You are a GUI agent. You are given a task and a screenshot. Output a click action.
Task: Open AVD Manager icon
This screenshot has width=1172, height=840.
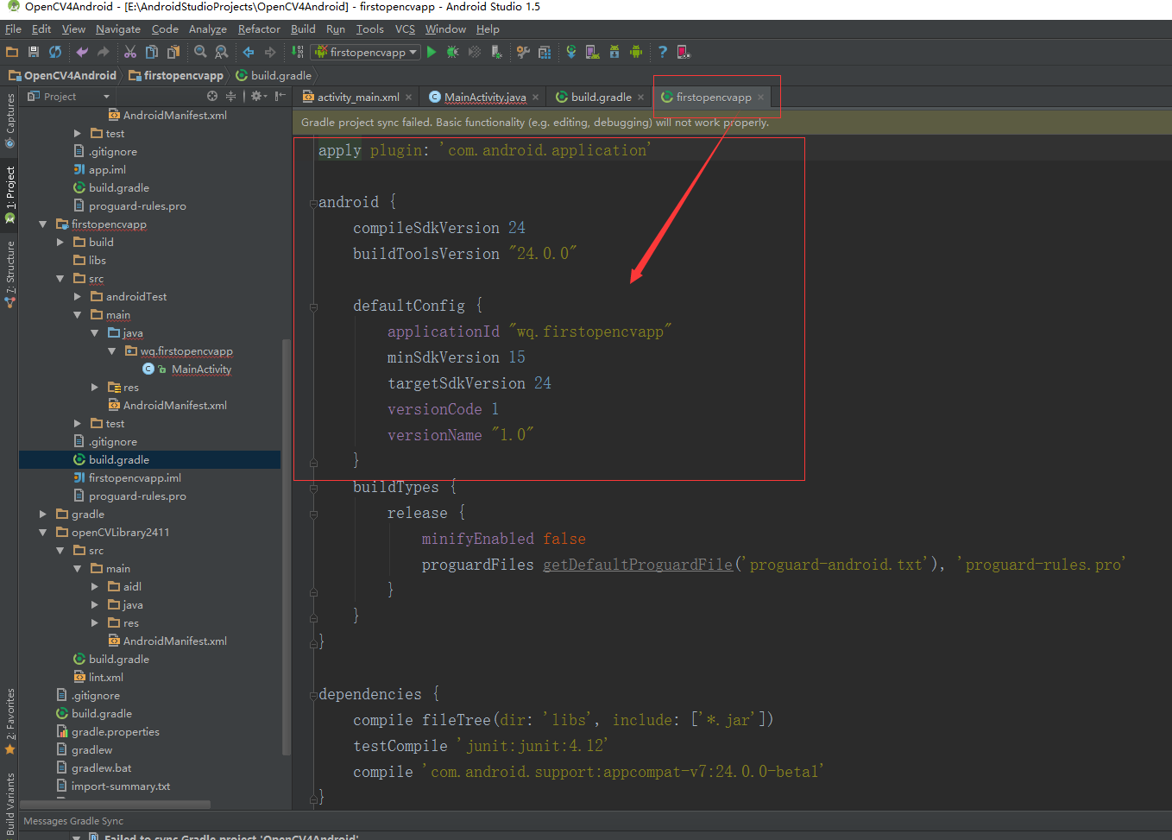593,52
